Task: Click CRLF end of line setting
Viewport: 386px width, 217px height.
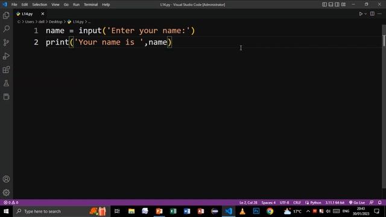Action: pyautogui.click(x=297, y=203)
